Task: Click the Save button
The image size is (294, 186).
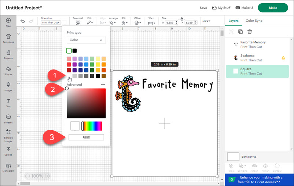Action: click(x=203, y=8)
